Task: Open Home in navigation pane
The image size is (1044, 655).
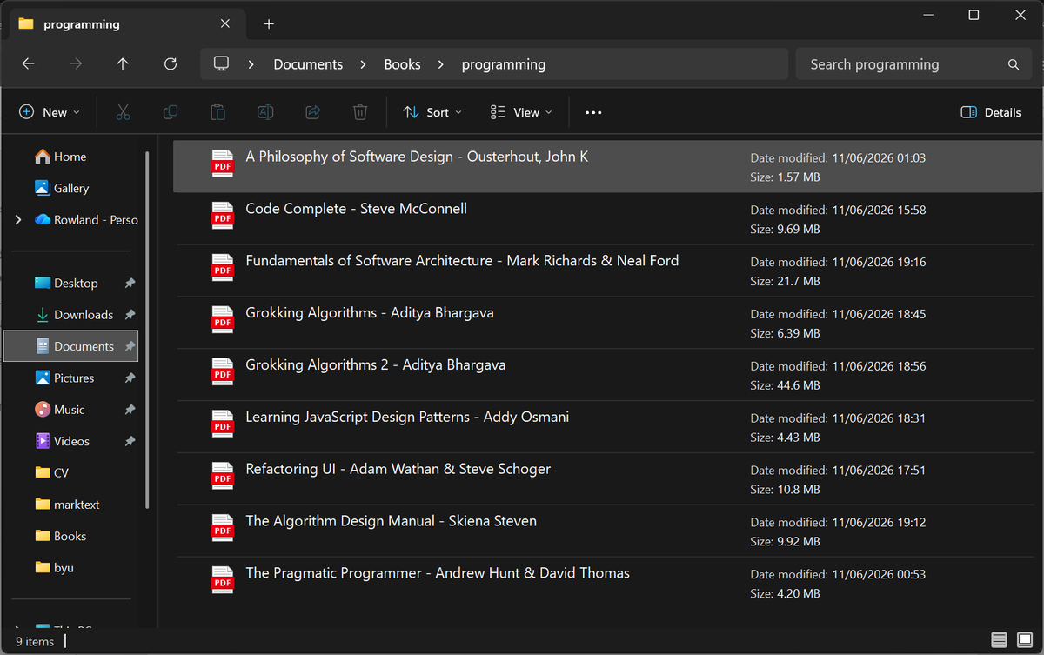Action: click(x=70, y=157)
